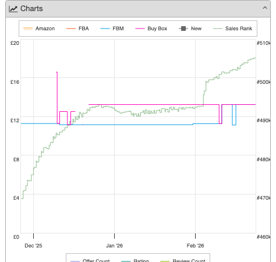Click the #500k sales rank axis label

[x=263, y=82]
